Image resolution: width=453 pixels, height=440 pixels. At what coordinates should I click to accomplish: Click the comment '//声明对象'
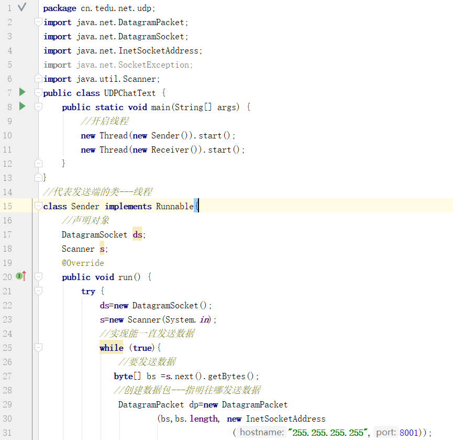(85, 220)
